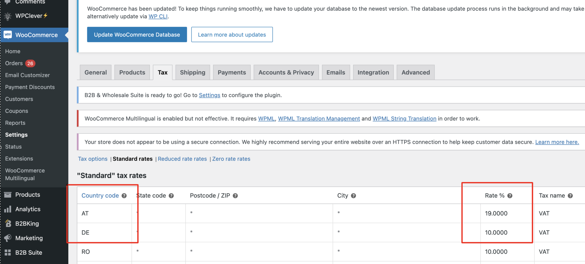Open Orders badge showing 26
This screenshot has width=585, height=264.
click(x=30, y=64)
